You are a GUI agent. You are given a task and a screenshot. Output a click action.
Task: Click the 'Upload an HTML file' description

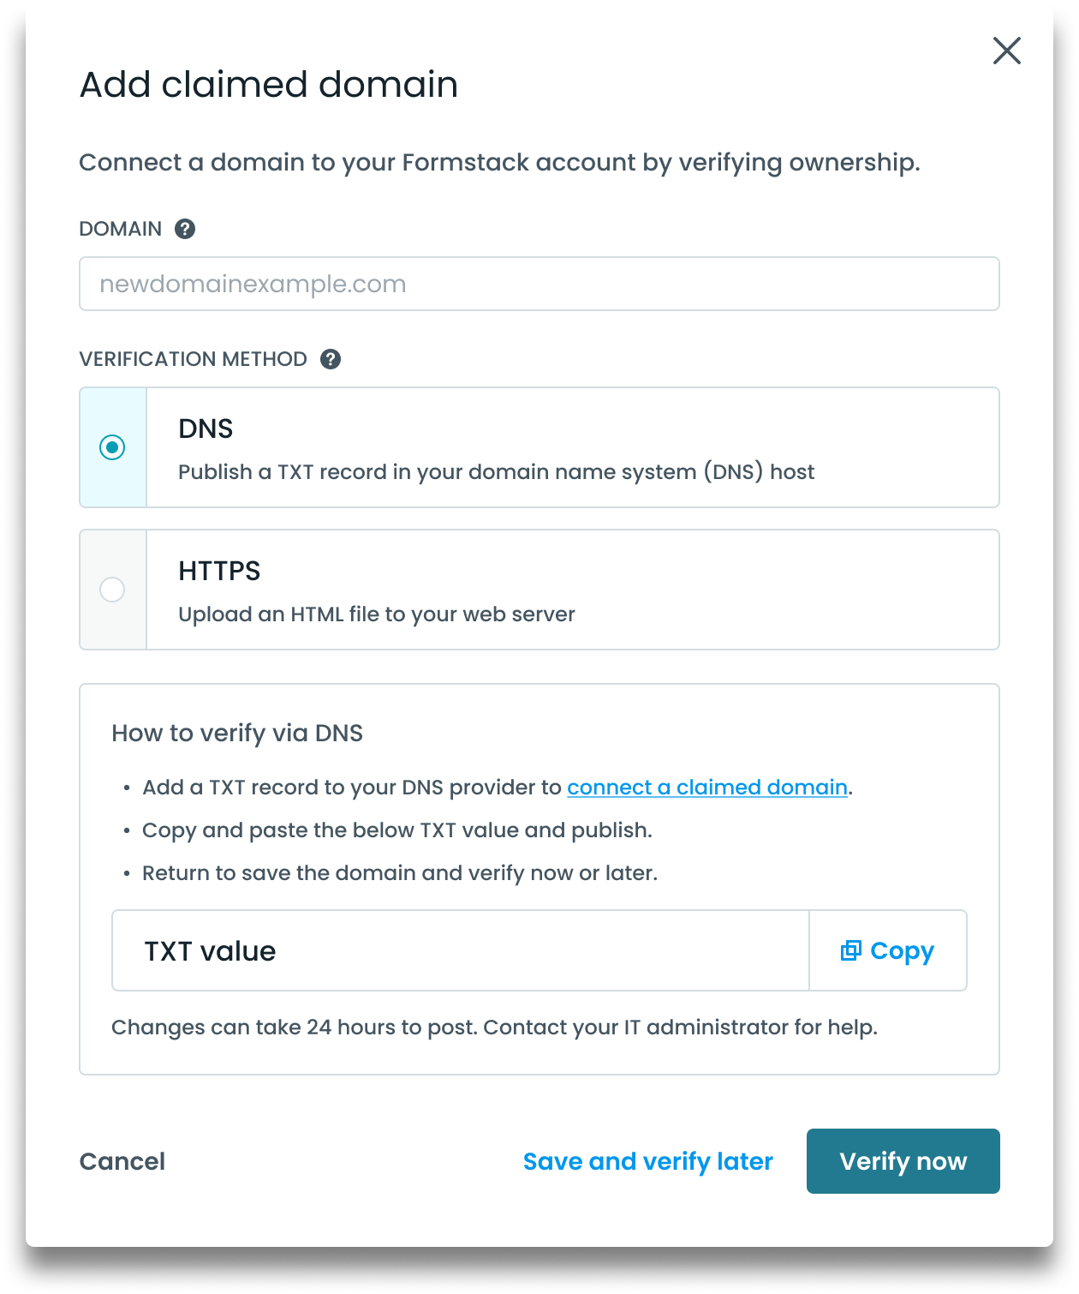point(376,614)
